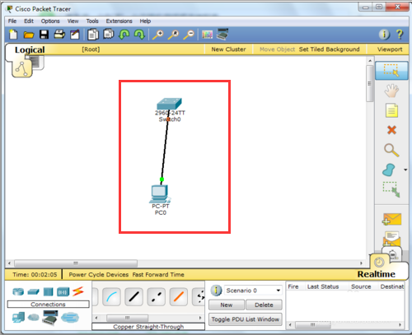Click the workspace horizontal scrollbar
Screen dimensions: 412x335
pos(185,263)
